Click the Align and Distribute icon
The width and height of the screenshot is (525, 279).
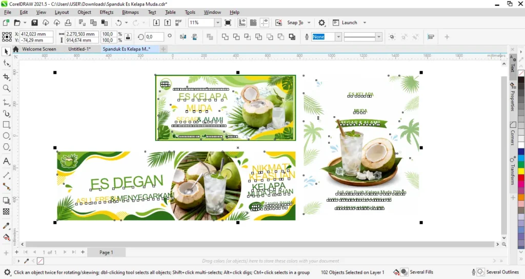(x=431, y=37)
